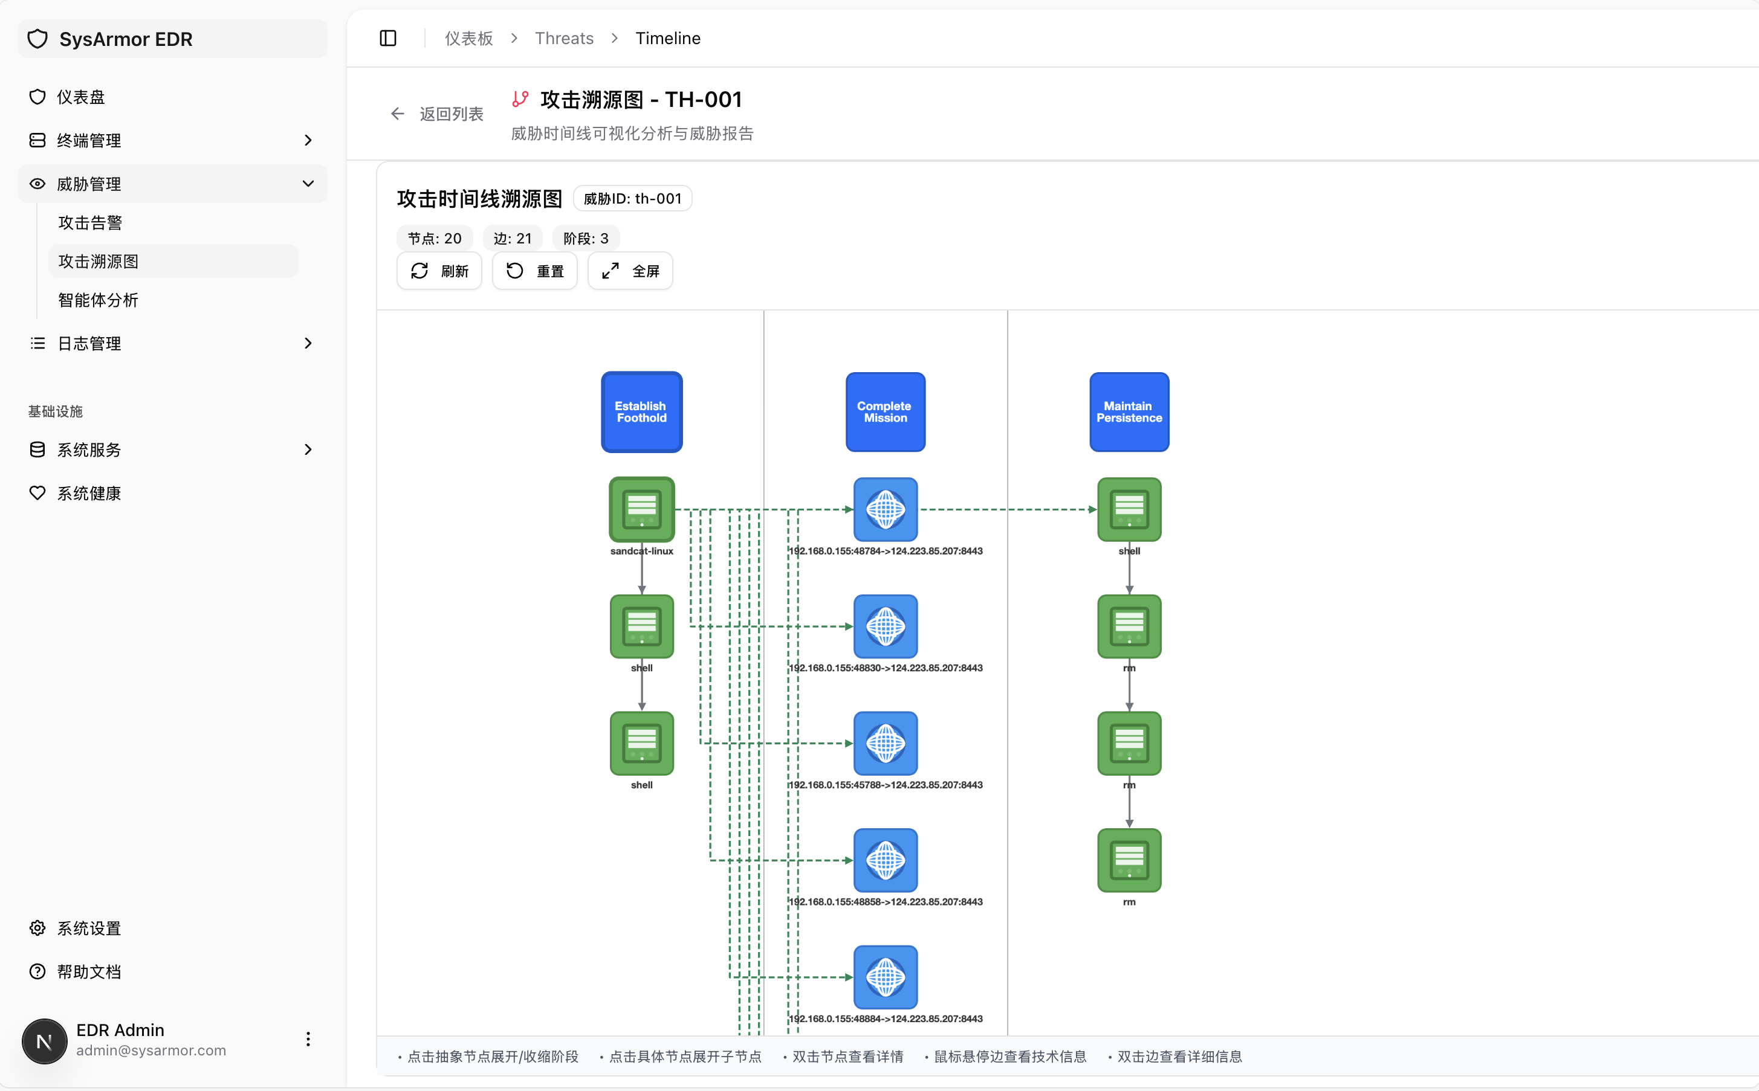This screenshot has width=1759, height=1091.
Task: Click the 重置 reset button
Action: pos(534,271)
